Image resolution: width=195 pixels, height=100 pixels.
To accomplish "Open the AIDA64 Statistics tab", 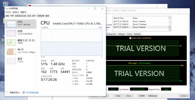I will click(x=137, y=34).
